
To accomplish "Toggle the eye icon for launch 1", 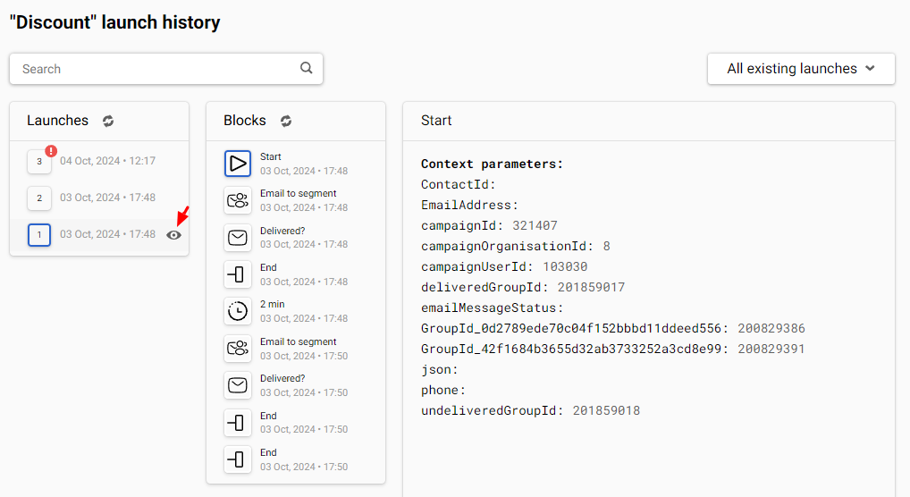I will [x=174, y=235].
